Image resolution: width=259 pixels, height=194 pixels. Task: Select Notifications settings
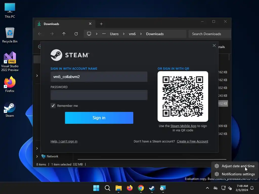[x=235, y=174]
